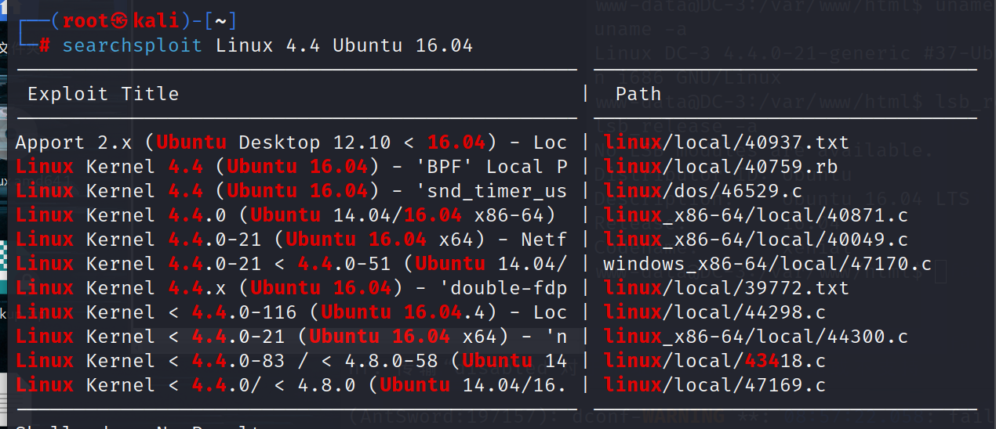Click path linux_x86-64/local/44300.c

tap(755, 337)
